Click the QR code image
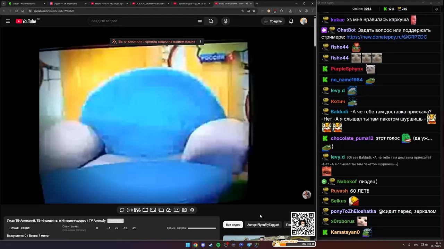The height and width of the screenshot is (249, 444). coord(303,224)
